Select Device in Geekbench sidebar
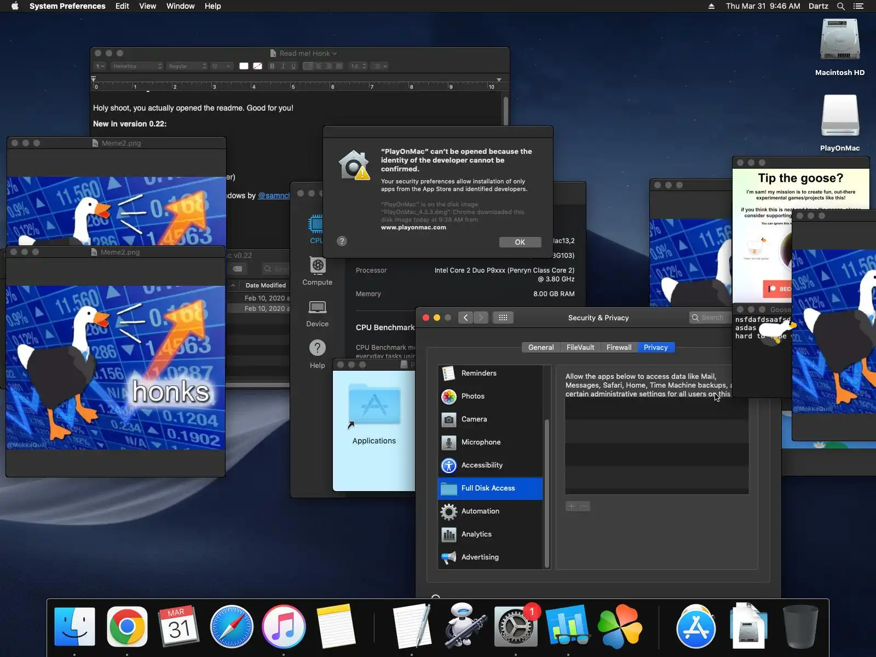The height and width of the screenshot is (657, 876). tap(318, 313)
